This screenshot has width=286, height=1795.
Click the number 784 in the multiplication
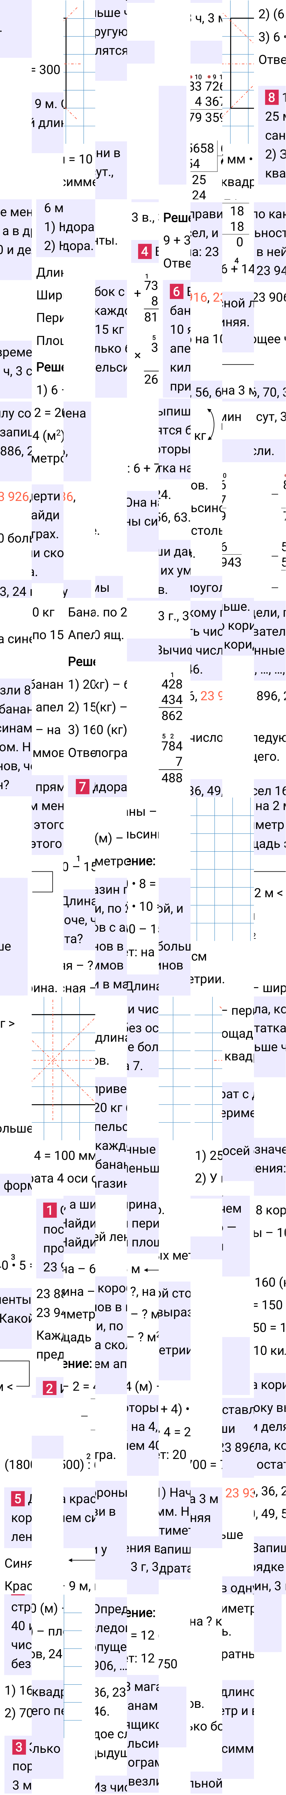(172, 746)
